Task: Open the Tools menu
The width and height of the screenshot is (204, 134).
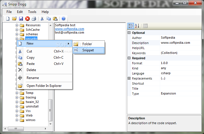Action: tap(32, 12)
